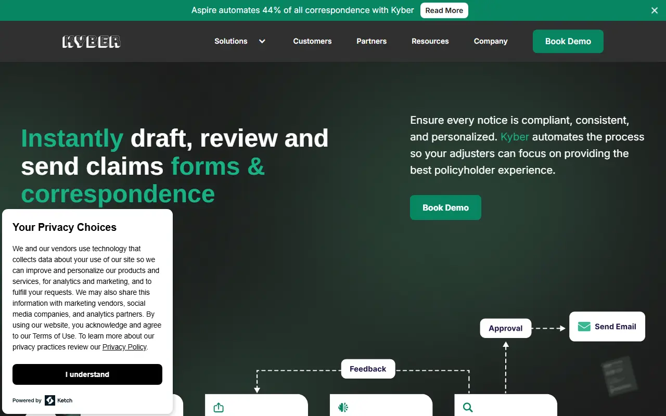666x416 pixels.
Task: Click the magnifying glass icon card
Action: point(468,408)
